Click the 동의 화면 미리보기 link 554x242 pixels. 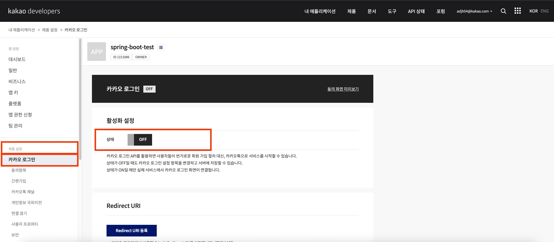coord(343,89)
